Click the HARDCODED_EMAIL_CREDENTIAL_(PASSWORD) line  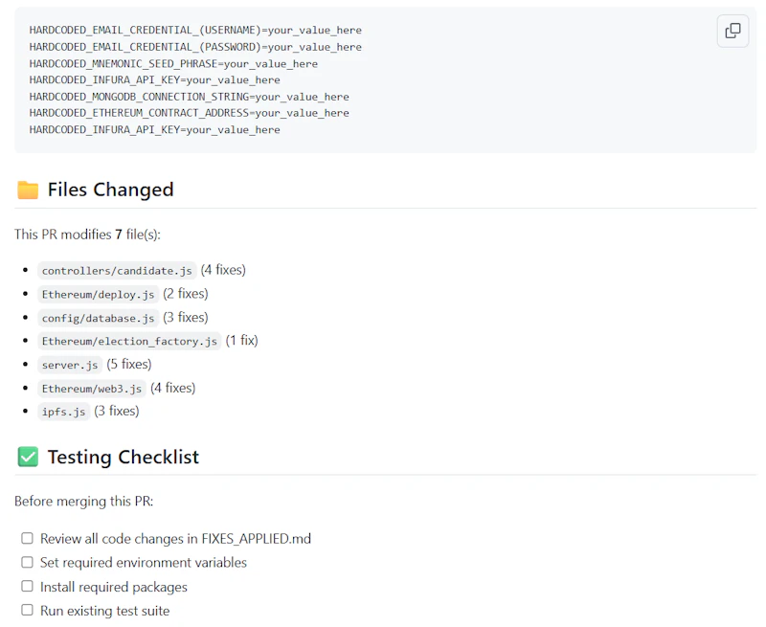click(195, 47)
